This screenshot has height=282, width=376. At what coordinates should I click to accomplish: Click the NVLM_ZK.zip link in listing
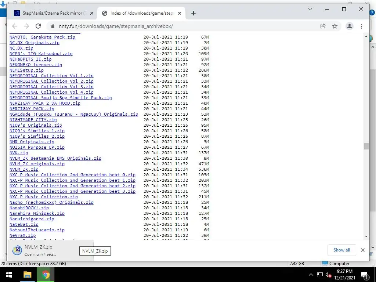[24, 170]
